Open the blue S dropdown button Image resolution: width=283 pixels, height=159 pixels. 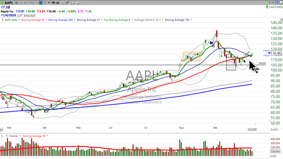pos(277,3)
